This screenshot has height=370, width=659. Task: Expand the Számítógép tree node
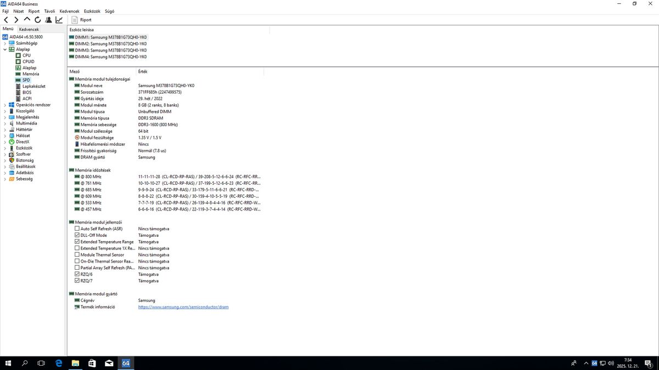point(5,43)
